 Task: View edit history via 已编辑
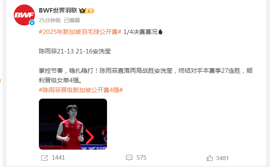(x=72, y=20)
